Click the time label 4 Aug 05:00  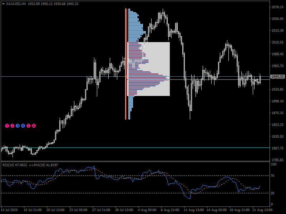pos(147,210)
